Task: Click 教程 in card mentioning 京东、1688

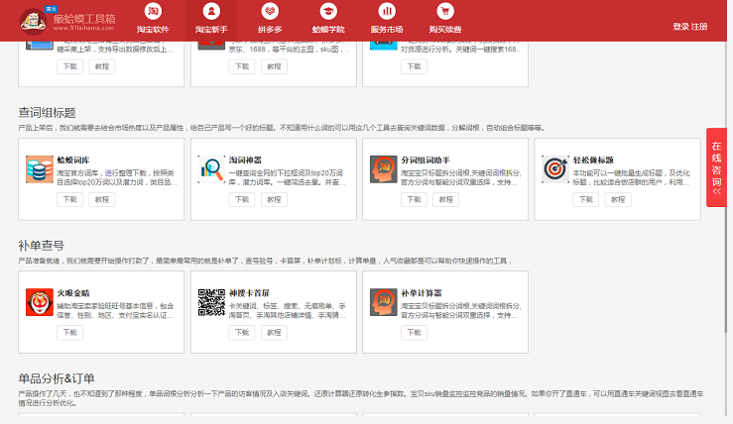Action: click(x=274, y=66)
